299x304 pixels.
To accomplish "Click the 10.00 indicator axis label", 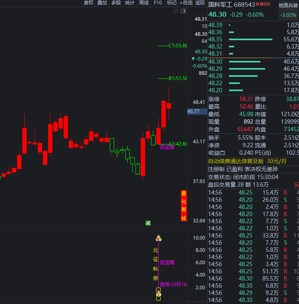I will [199, 238].
